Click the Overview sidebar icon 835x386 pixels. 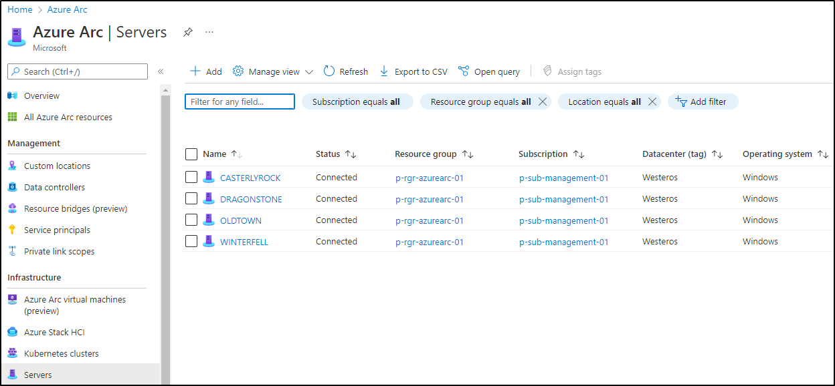(12, 96)
